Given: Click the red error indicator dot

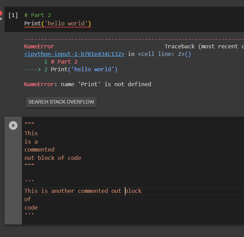Looking at the screenshot, I should pyautogui.click(x=1, y=13).
